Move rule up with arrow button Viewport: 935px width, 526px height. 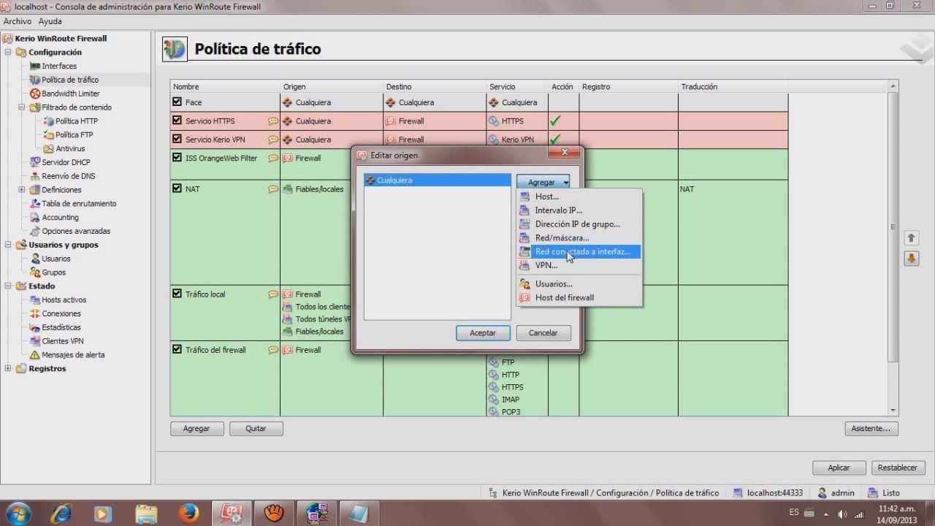click(x=911, y=238)
